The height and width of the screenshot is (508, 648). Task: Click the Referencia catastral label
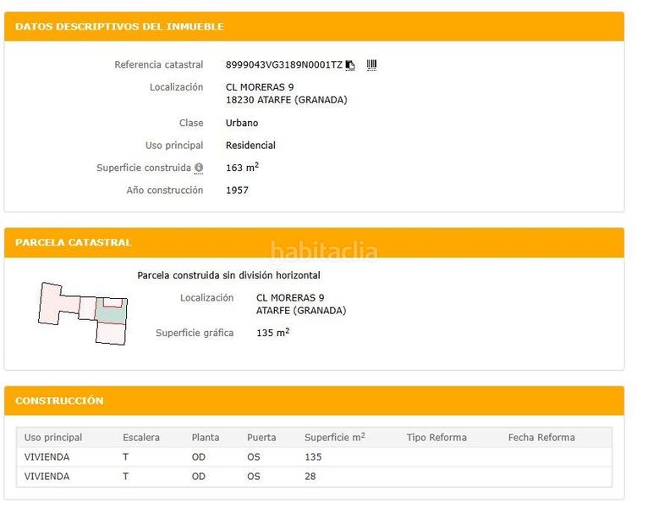pyautogui.click(x=159, y=65)
